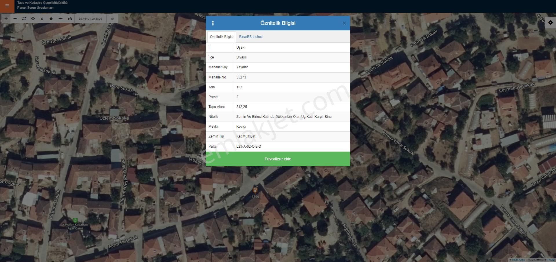Zoom in with the plus tool

[6, 19]
